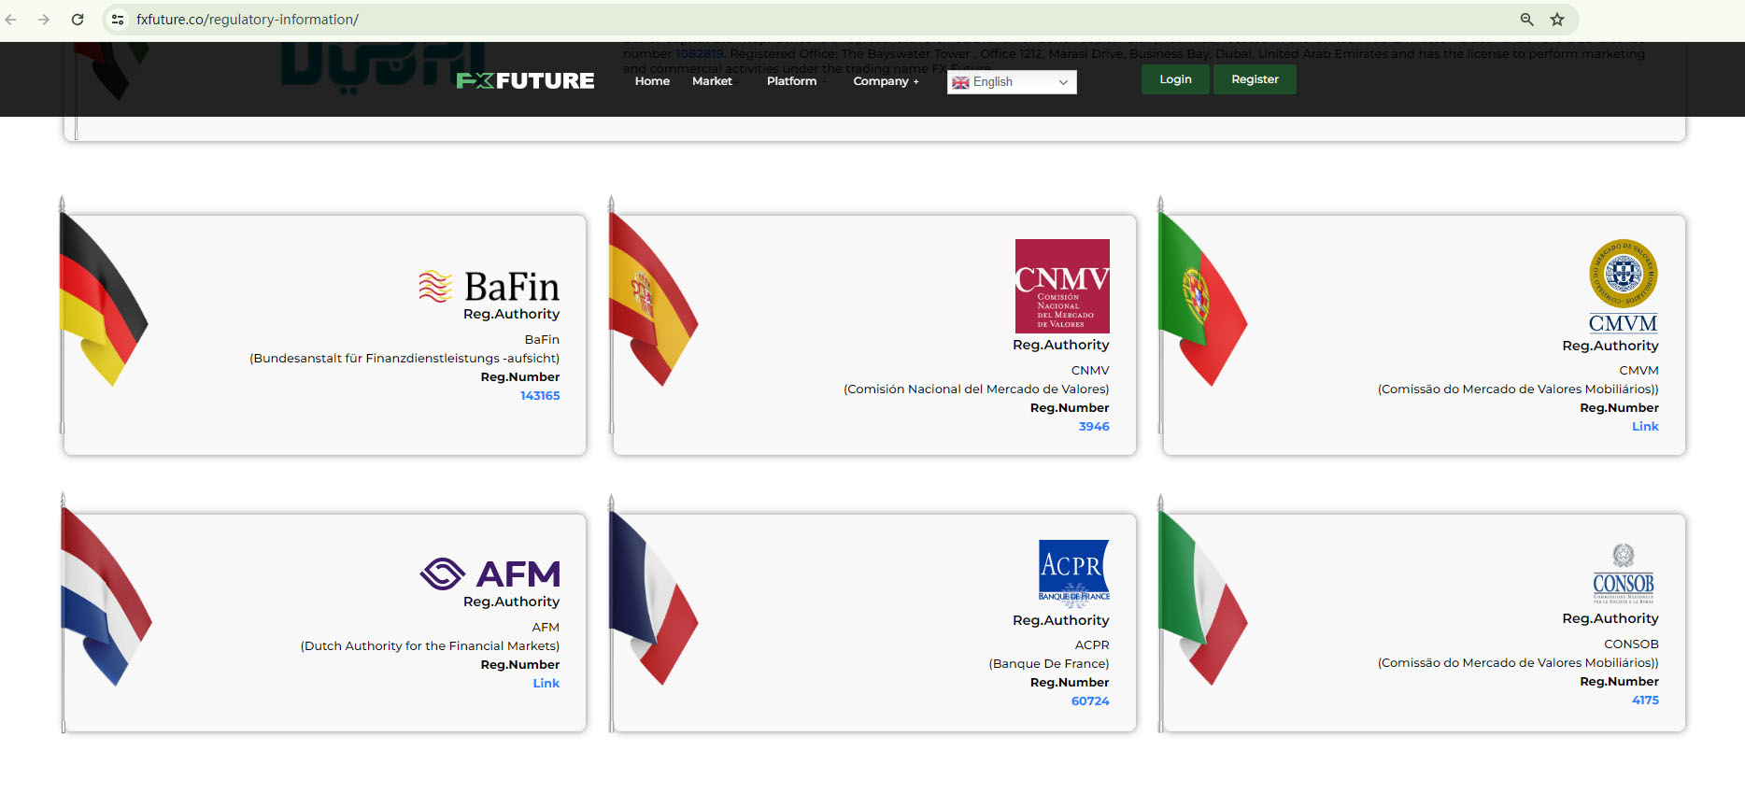Image resolution: width=1745 pixels, height=807 pixels.
Task: Click the "Reg.Authority" heading on BaFin card
Action: pyautogui.click(x=512, y=315)
